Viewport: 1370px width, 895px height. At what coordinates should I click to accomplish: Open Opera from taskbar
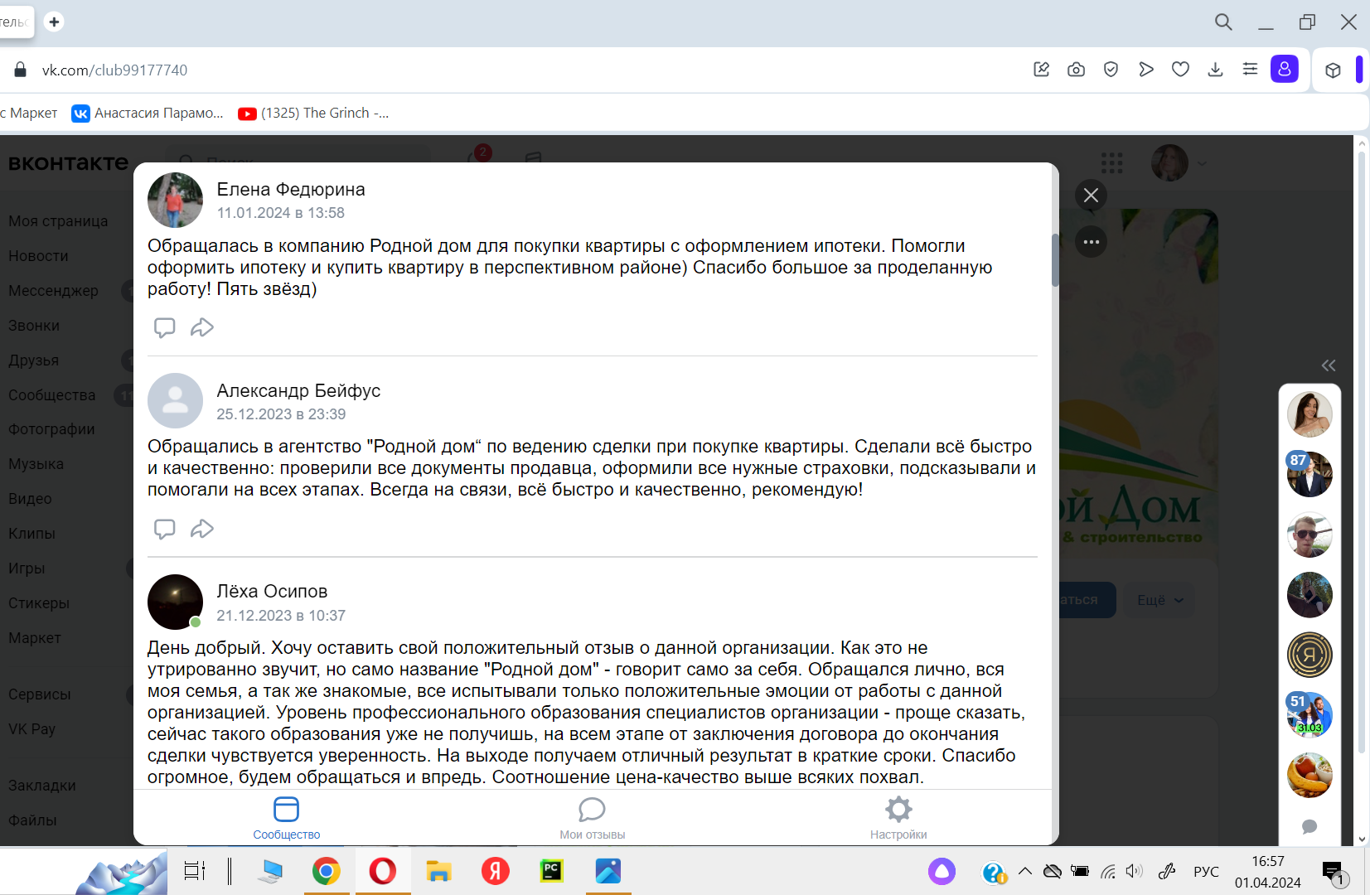pos(382,871)
